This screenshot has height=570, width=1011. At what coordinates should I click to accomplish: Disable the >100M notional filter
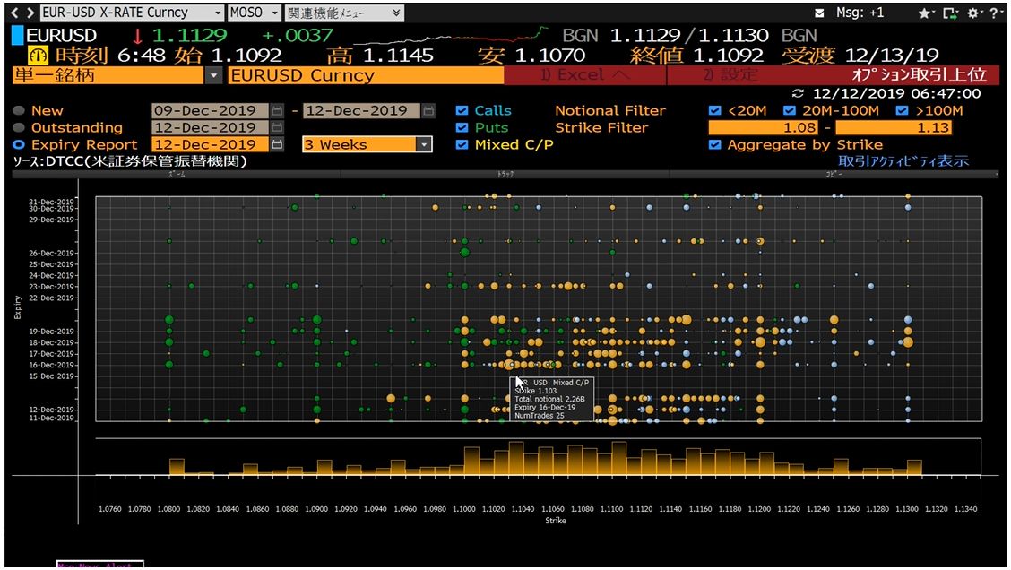pos(901,110)
